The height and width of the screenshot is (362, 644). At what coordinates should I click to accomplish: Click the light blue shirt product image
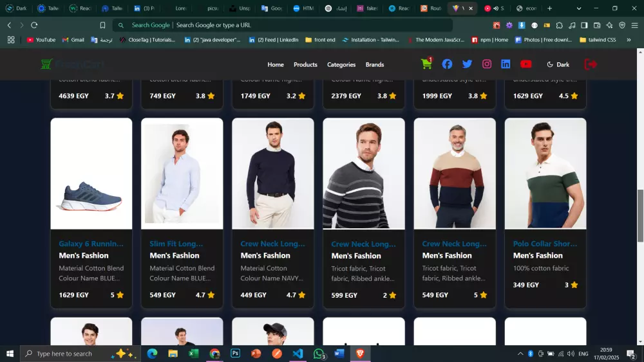coord(182,174)
